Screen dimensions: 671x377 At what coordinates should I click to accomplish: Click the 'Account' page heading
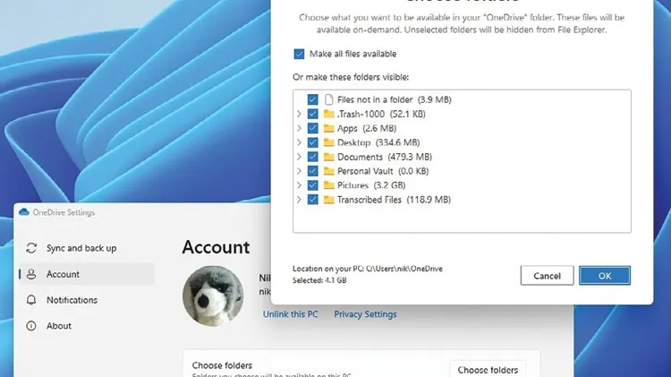pos(216,247)
